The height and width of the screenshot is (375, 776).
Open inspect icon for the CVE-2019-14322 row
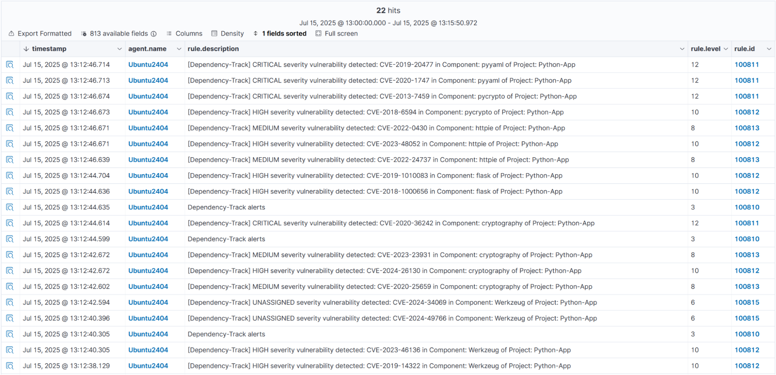tap(10, 366)
